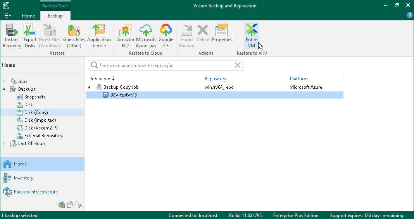Viewport: 414px width, 219px height.
Task: Open Application Items dropdown
Action: click(99, 36)
